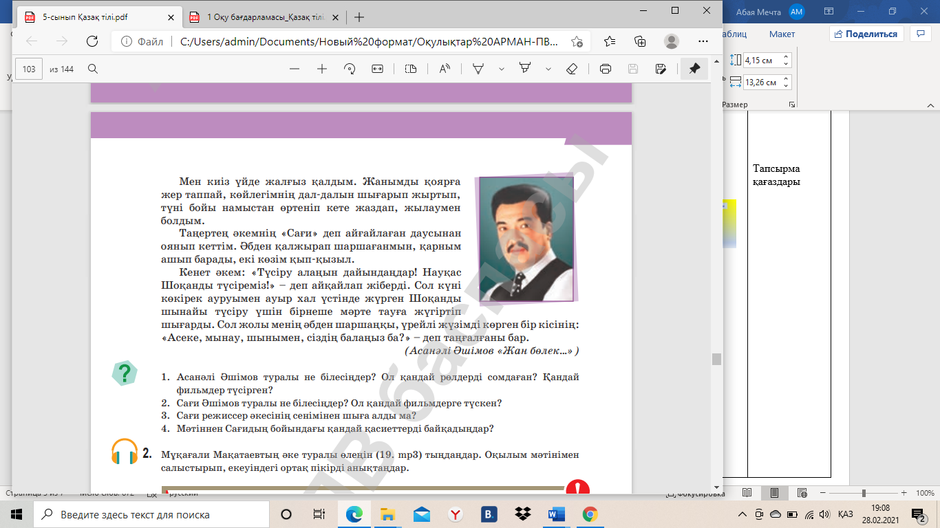Toggle Page view layout button in PDF toolbar
940x528 pixels.
tap(411, 69)
